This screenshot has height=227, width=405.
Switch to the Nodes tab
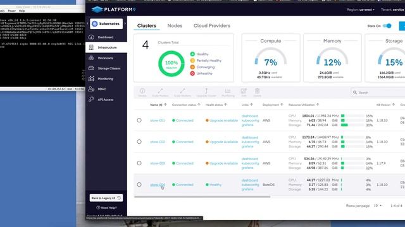click(x=175, y=26)
